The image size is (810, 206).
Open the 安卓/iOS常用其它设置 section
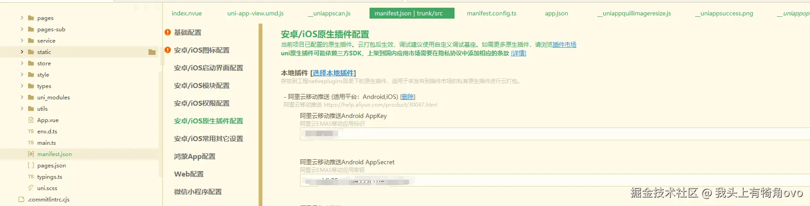[x=209, y=138]
